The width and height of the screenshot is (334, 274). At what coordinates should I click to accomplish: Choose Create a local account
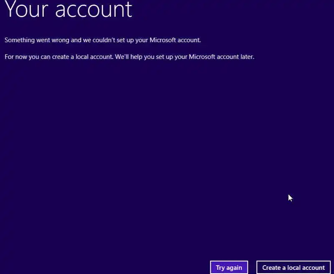point(294,267)
